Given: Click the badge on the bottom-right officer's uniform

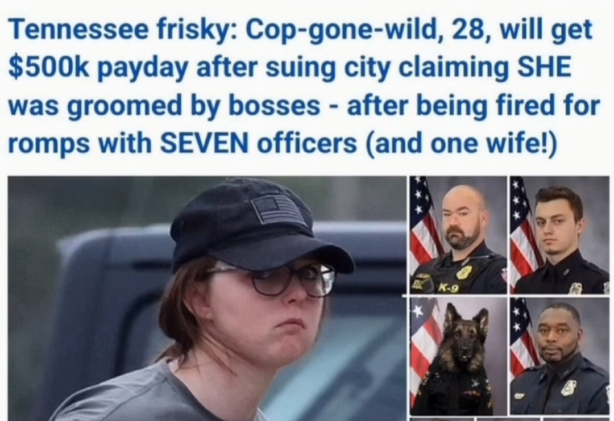Looking at the screenshot, I should 568,387.
